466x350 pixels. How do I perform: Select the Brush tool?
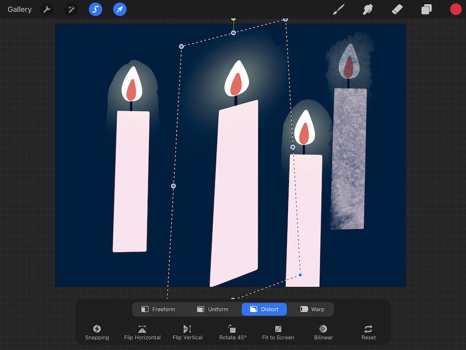point(339,9)
